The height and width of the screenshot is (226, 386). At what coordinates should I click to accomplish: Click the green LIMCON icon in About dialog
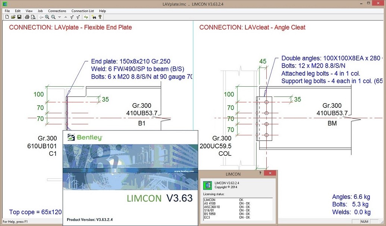[207, 185]
